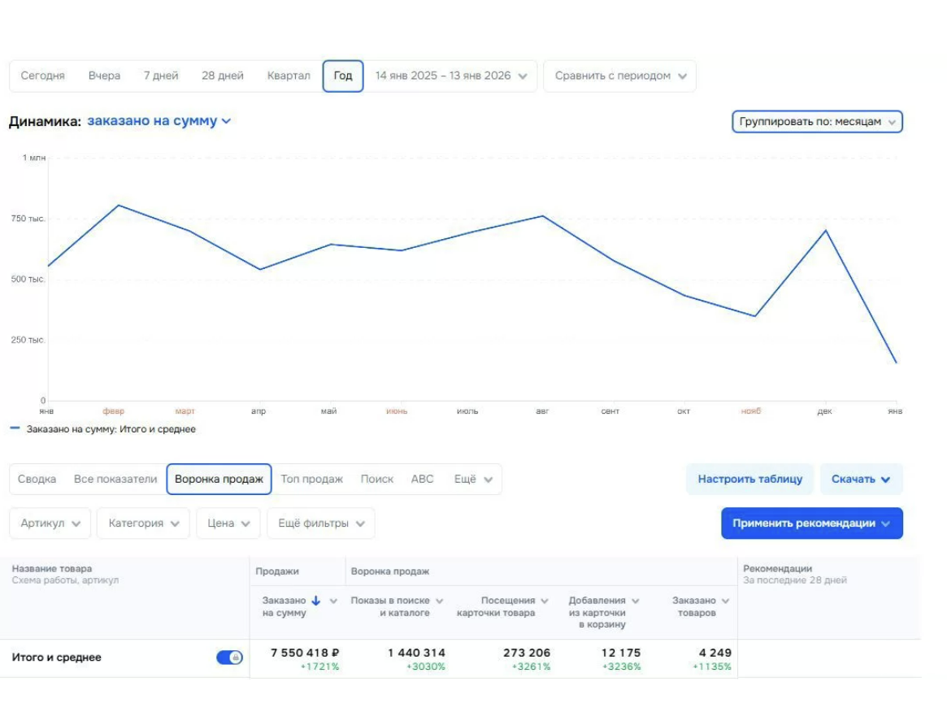Switch to the Воронка продаж tab
947x721 pixels.
point(219,479)
